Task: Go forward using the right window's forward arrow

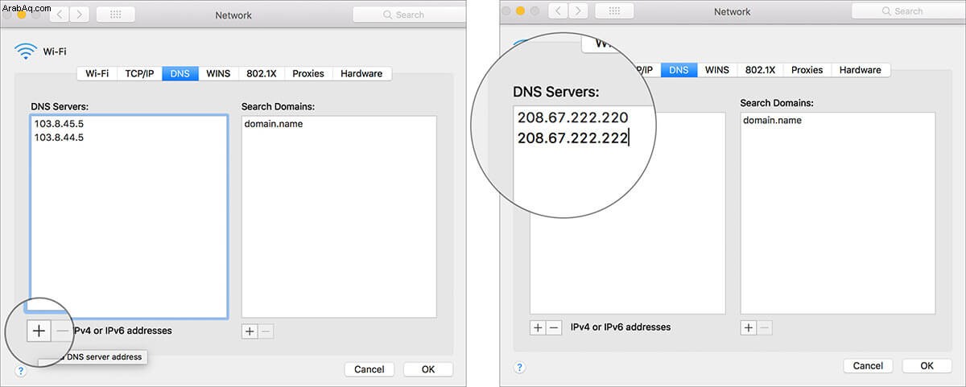Action: 576,11
